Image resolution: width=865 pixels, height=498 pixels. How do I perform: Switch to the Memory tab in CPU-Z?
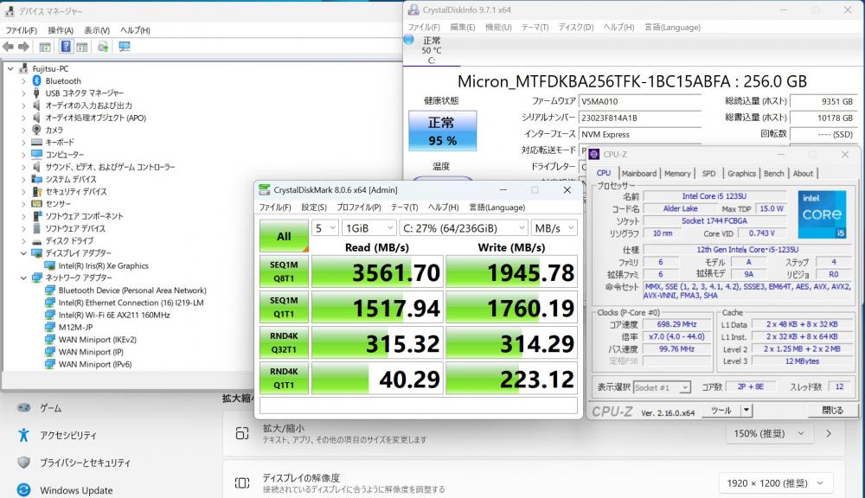[677, 174]
